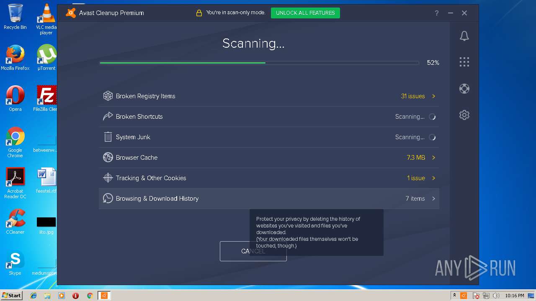This screenshot has width=536, height=301.
Task: Select the iito.jpg file on the desktop
Action: (x=46, y=225)
